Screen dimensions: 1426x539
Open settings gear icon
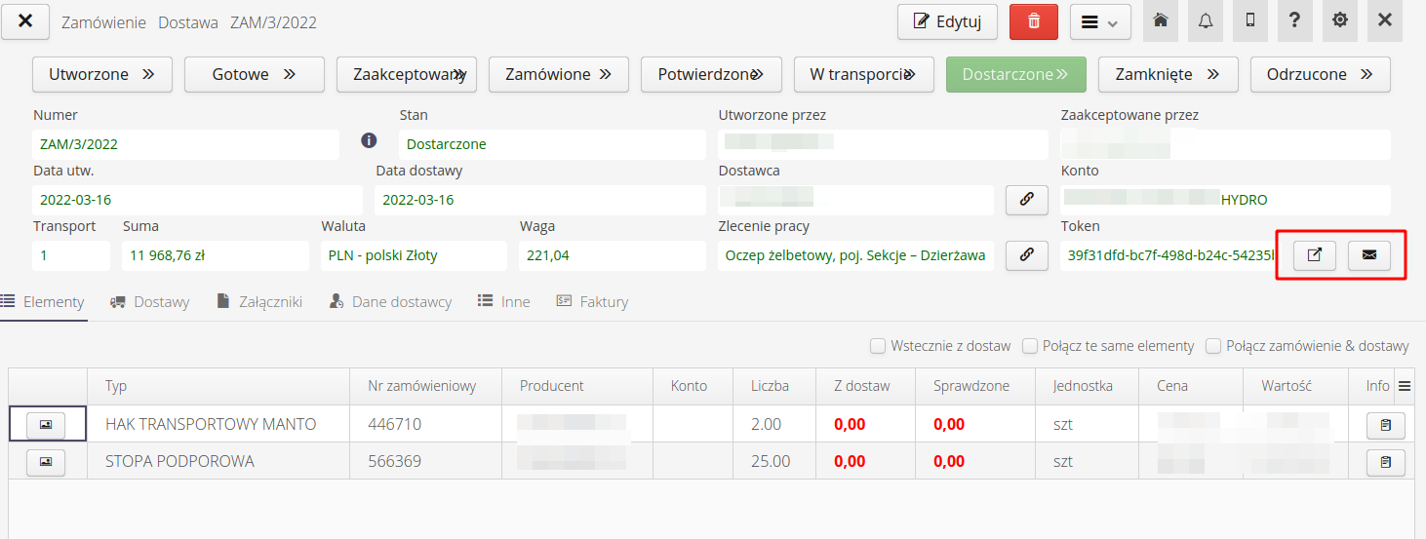click(x=1340, y=20)
